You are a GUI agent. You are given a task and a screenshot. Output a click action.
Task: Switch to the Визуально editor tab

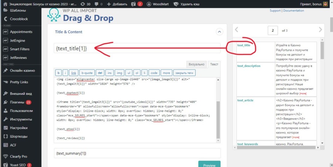(x=196, y=65)
